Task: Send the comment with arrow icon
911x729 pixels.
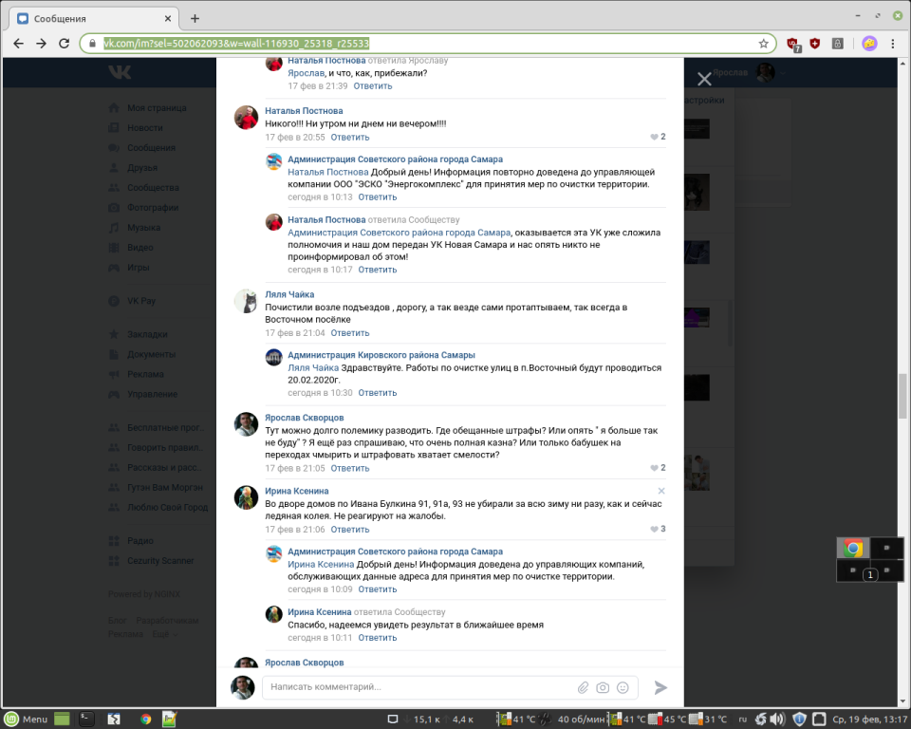Action: [x=660, y=687]
